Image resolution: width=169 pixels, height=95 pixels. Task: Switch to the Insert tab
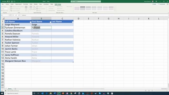point(12,4)
